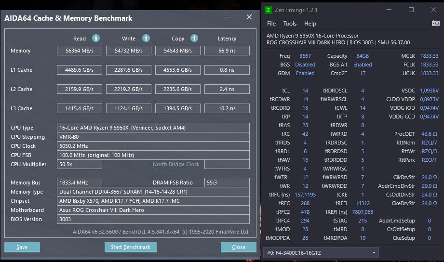Click the info icon next to Copy
The height and width of the screenshot is (262, 444).
point(194,38)
